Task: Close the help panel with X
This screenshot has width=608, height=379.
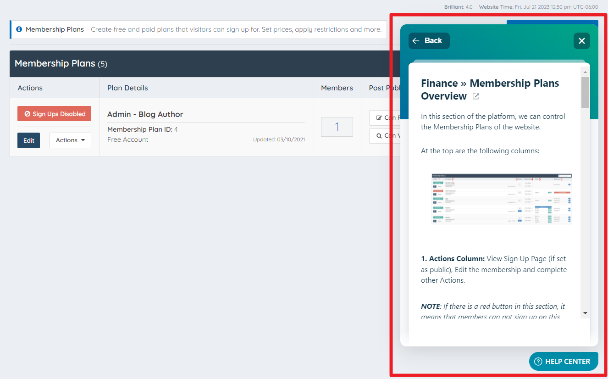Action: click(582, 41)
